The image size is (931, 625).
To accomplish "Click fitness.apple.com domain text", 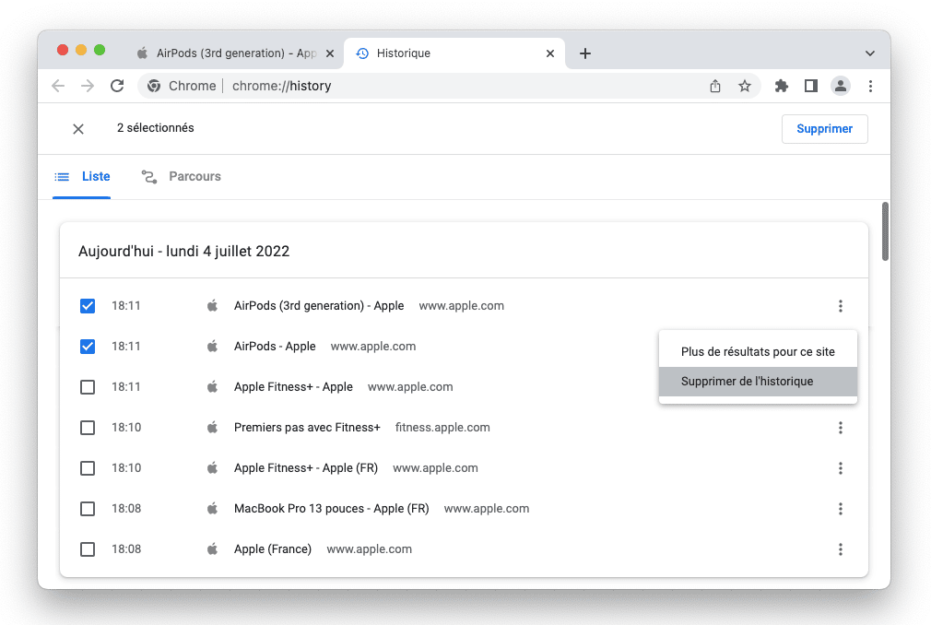I will tap(442, 428).
